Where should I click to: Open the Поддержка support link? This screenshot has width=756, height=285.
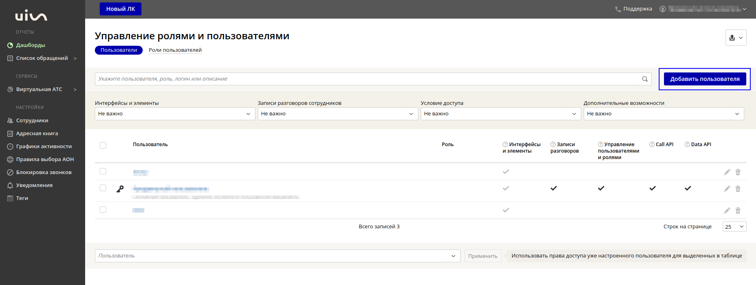634,9
